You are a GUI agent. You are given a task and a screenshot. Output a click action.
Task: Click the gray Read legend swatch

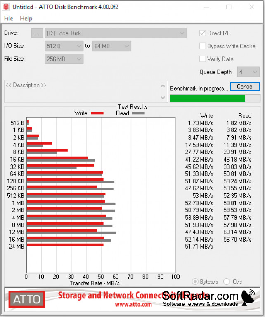(138, 113)
